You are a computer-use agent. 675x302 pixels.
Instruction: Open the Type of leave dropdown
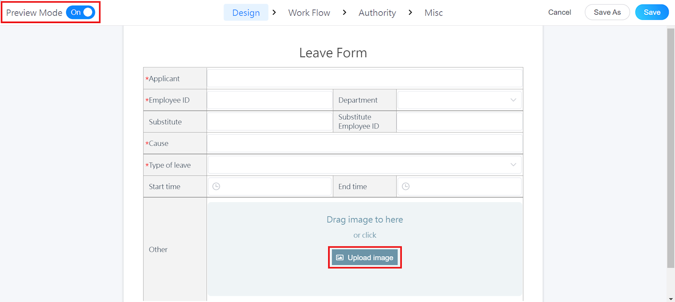click(364, 165)
